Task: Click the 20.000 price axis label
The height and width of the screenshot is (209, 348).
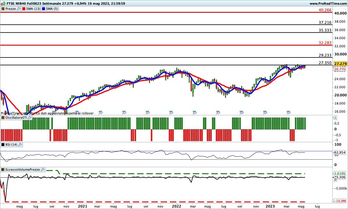Action: tap(340, 95)
